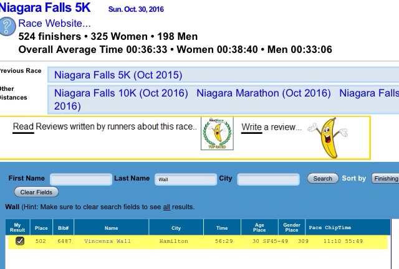399x269 pixels.
Task: Open the Race Website link
Action: [54, 24]
